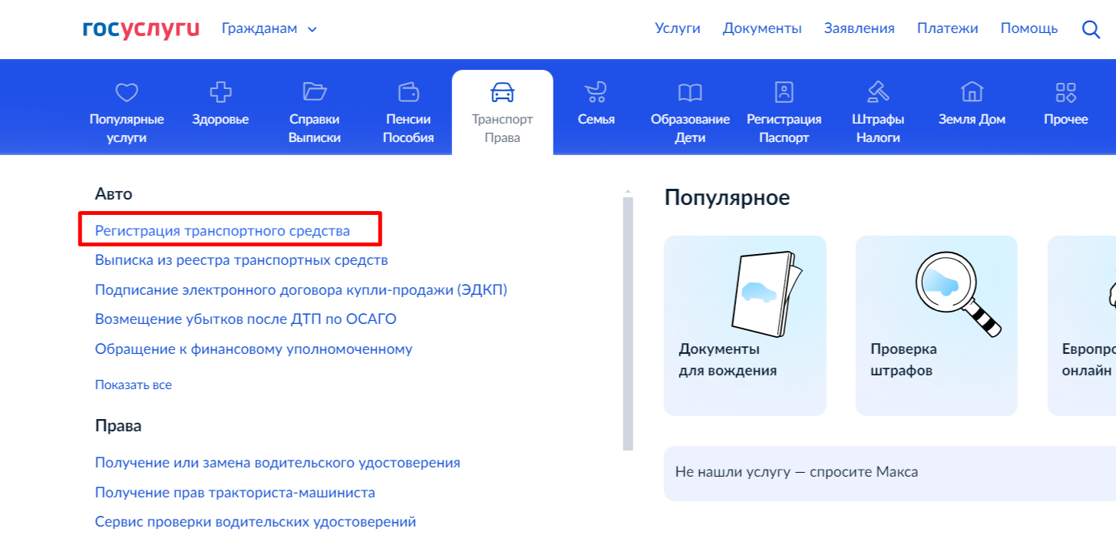Open Возмещение убытков после ДТП по ОСАГО

(x=246, y=319)
